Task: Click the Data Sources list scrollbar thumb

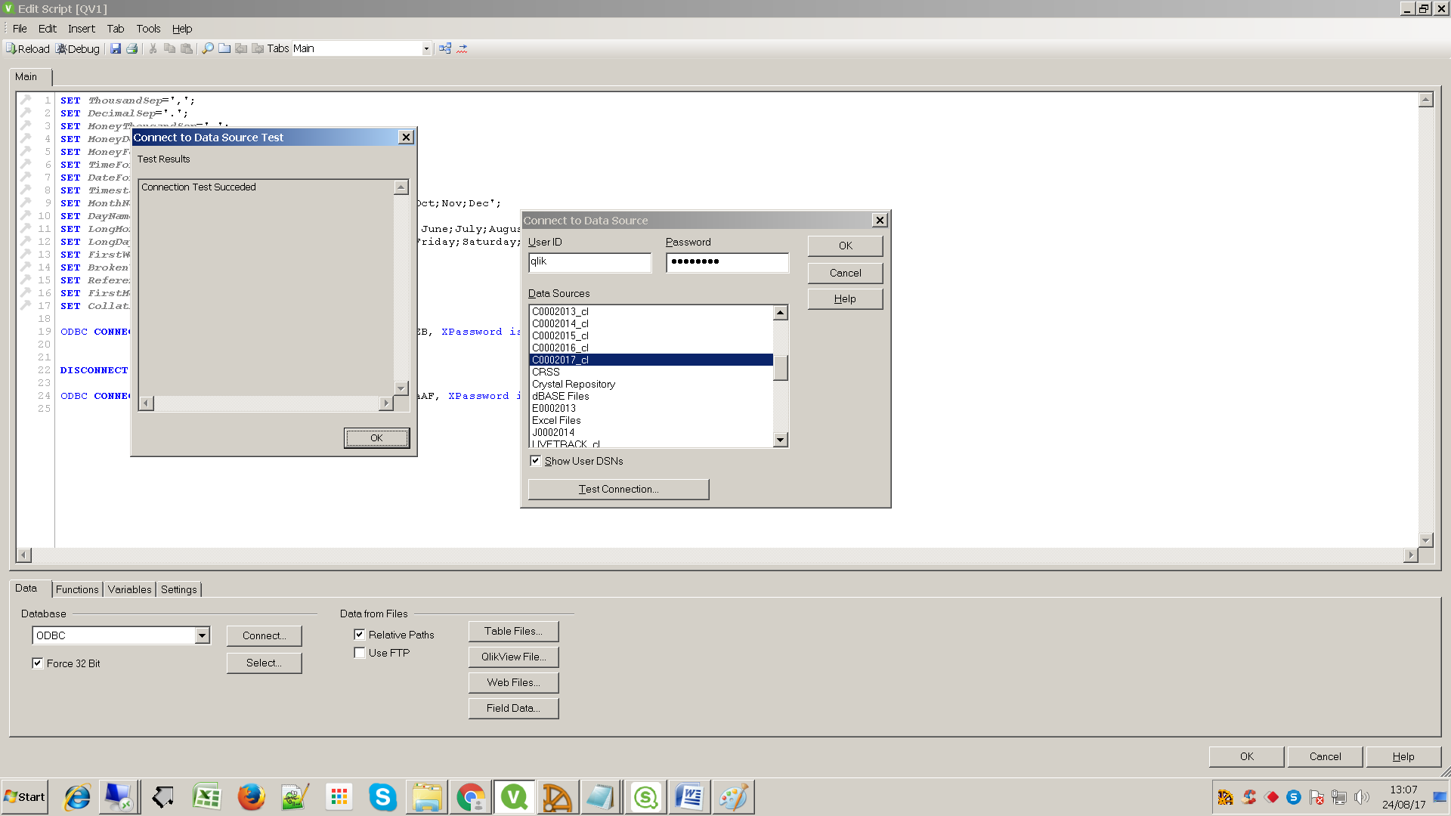Action: pyautogui.click(x=781, y=368)
